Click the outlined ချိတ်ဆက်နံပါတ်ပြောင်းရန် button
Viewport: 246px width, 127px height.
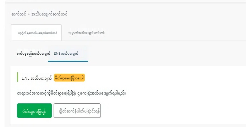(77, 110)
